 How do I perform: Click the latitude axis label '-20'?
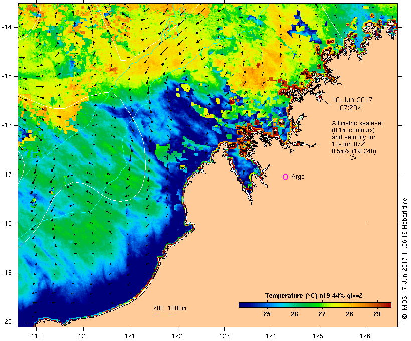(6, 322)
